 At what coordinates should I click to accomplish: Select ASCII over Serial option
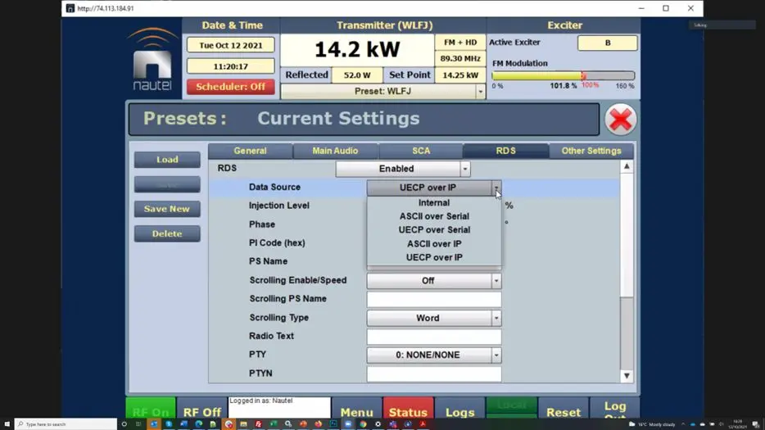tap(434, 216)
